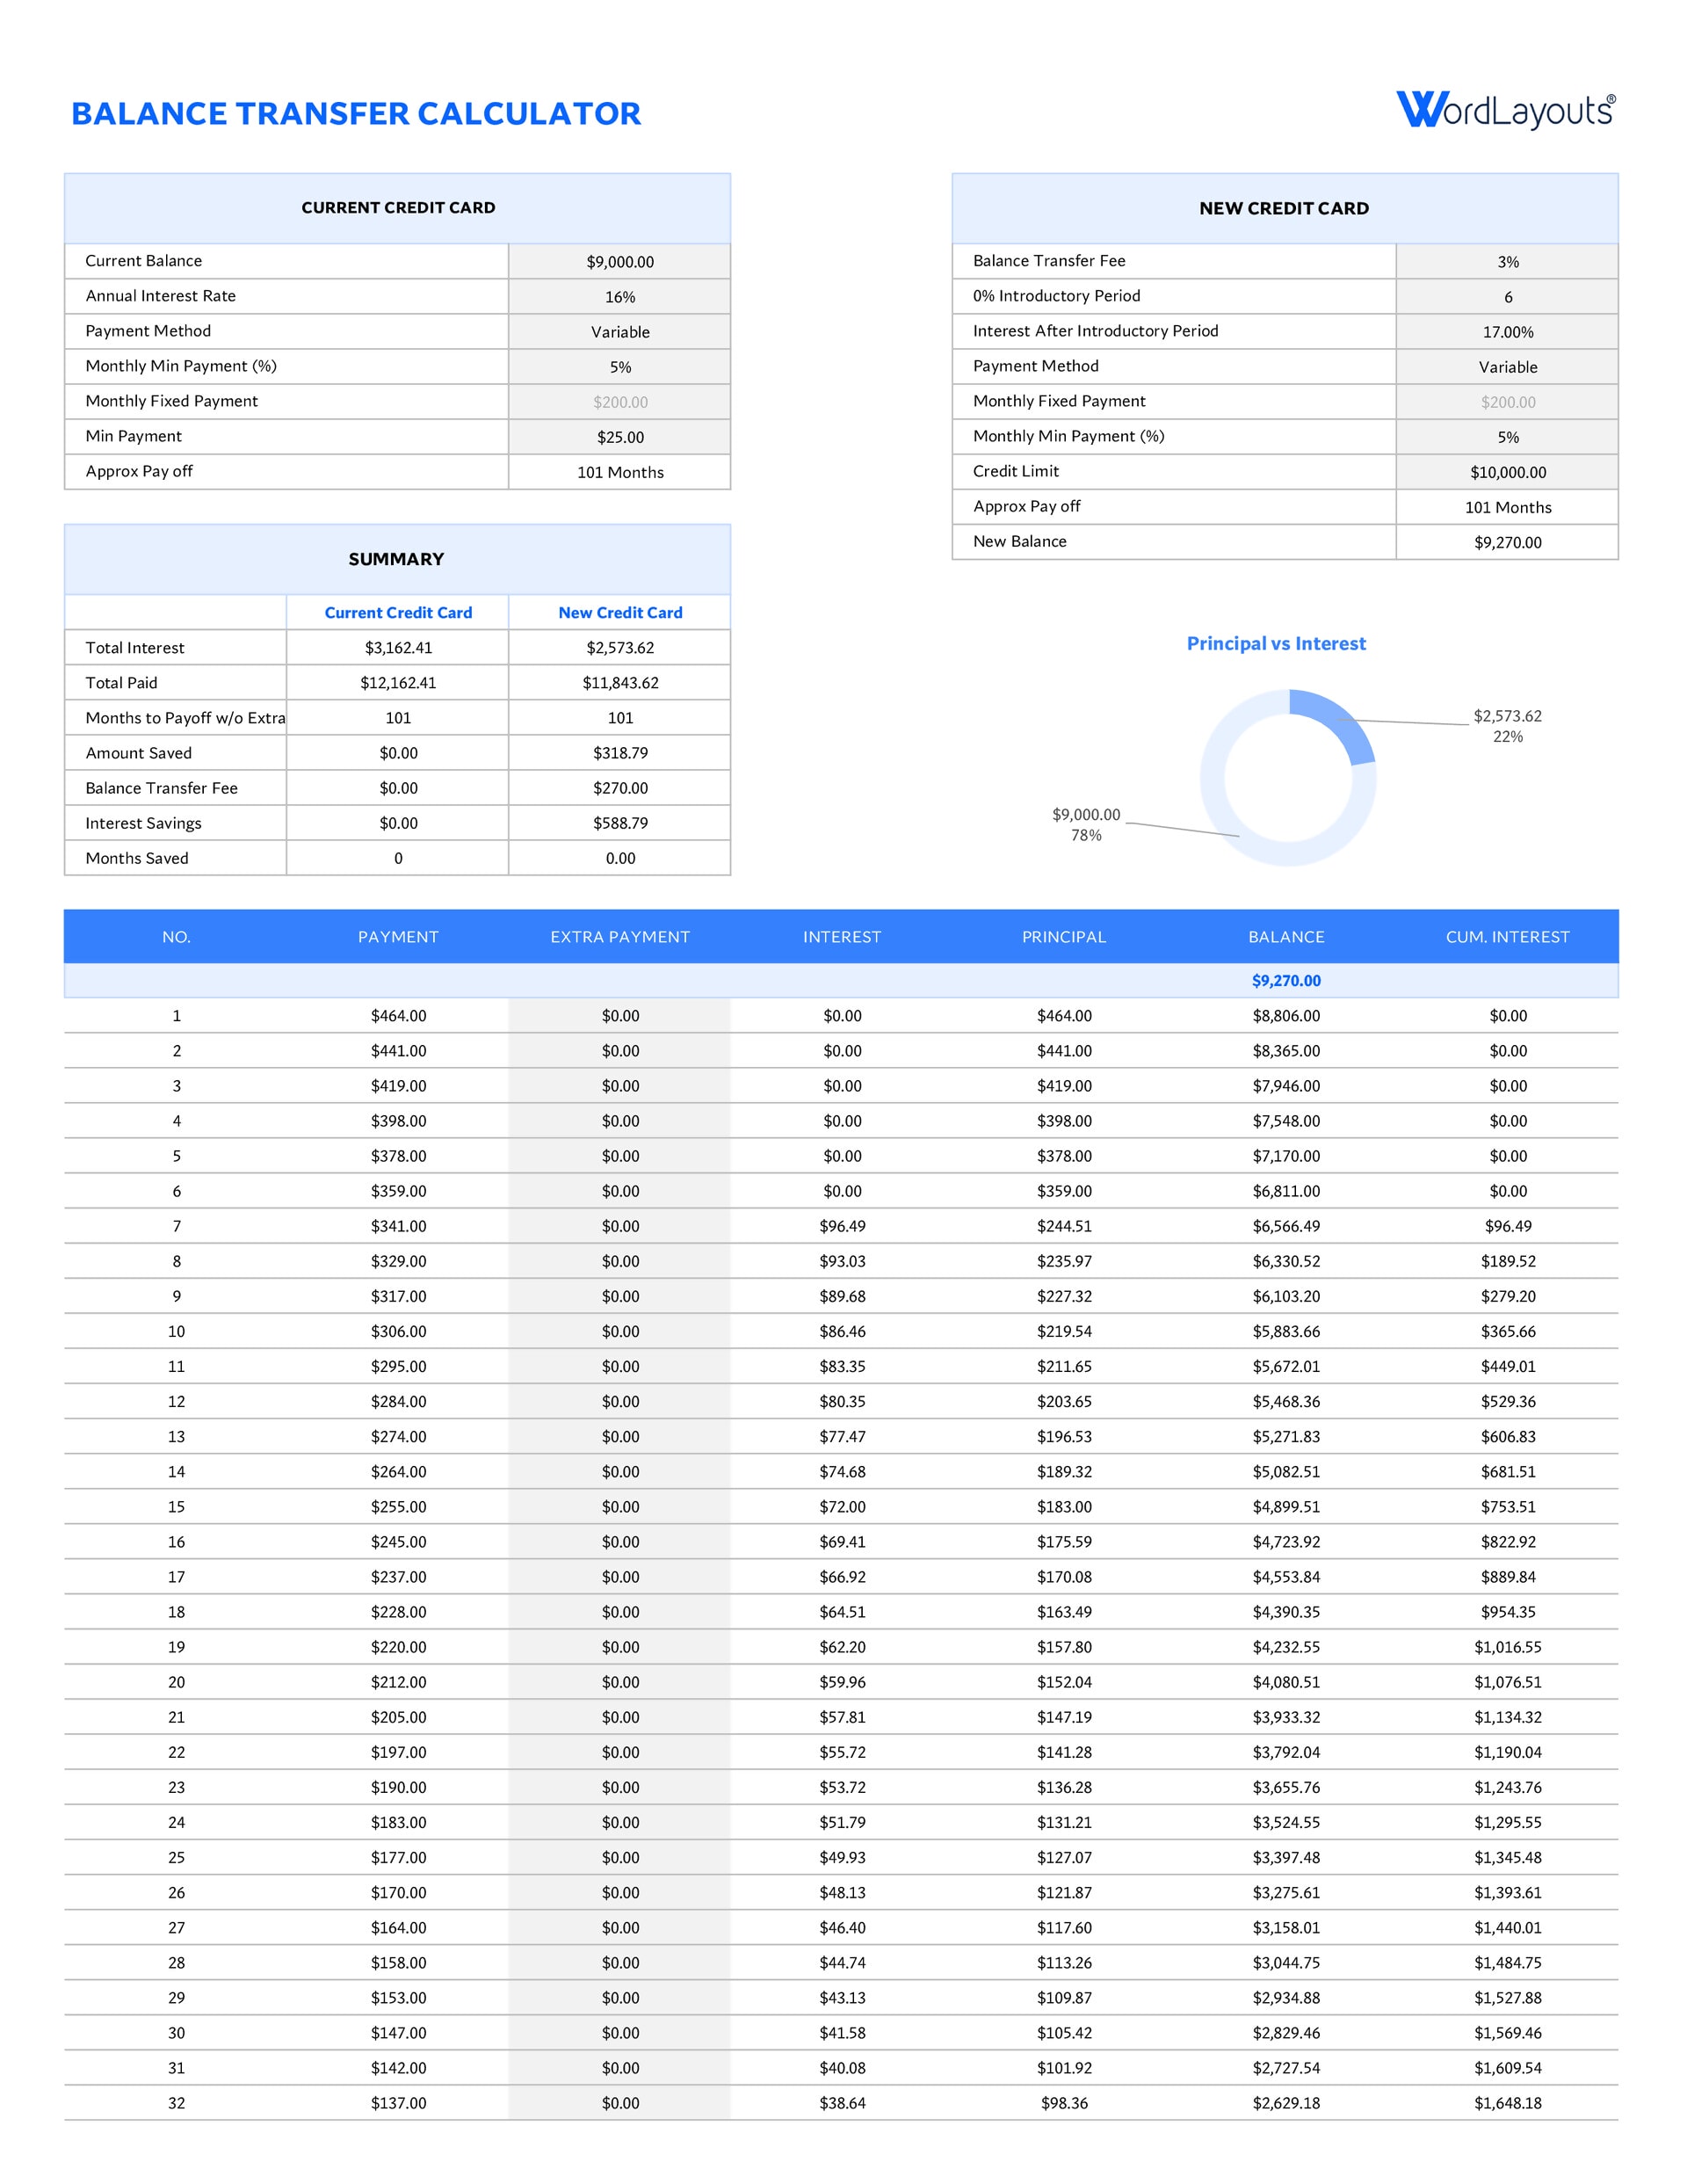This screenshot has width=1687, height=2184.
Task: Click the Extra Payment cell in row 3
Action: [620, 1086]
